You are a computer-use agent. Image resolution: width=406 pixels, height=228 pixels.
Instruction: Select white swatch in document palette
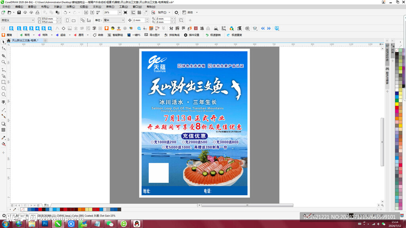pos(26,209)
